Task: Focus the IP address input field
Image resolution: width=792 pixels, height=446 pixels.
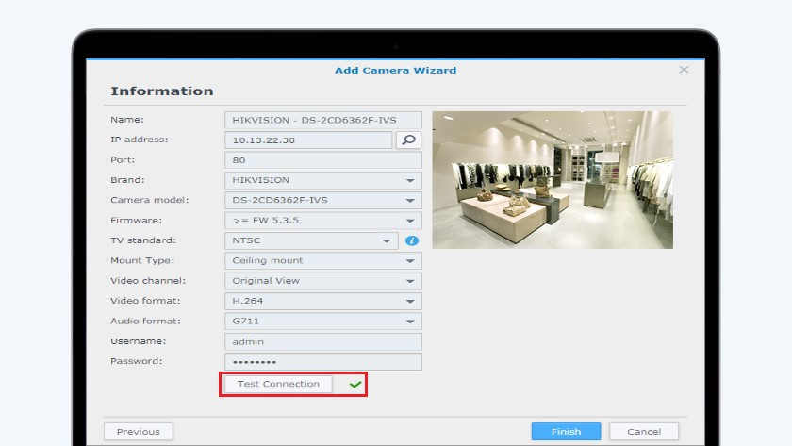Action: [x=308, y=140]
